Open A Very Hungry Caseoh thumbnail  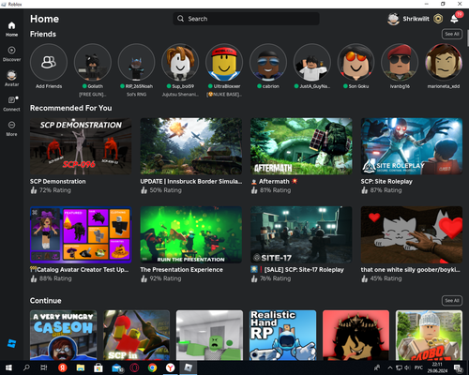point(64,335)
